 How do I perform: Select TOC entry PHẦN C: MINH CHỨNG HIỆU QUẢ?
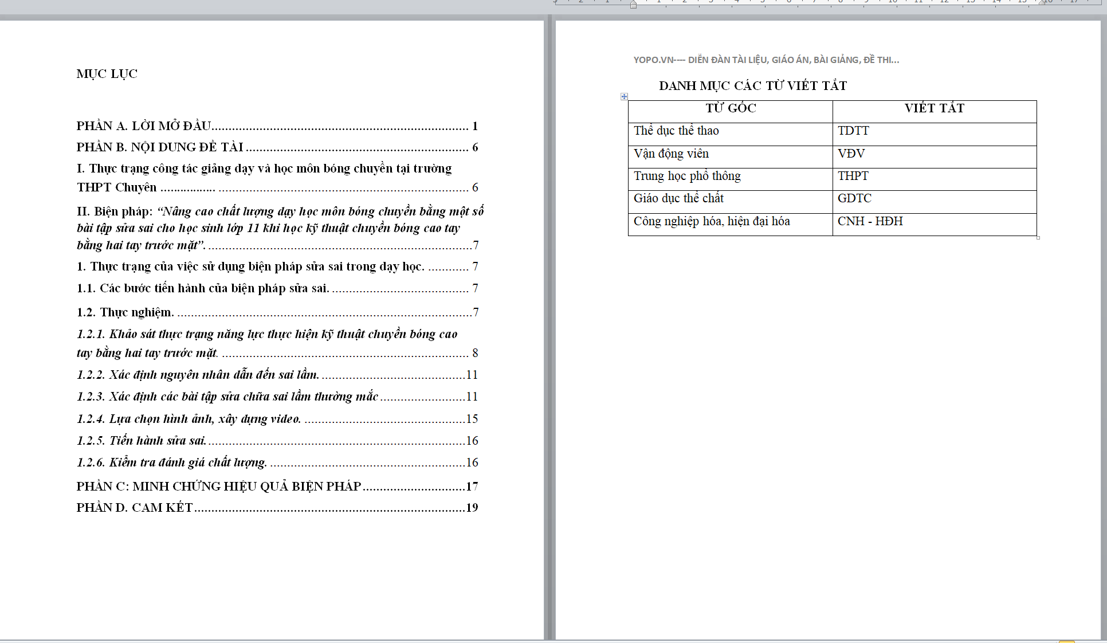point(277,487)
